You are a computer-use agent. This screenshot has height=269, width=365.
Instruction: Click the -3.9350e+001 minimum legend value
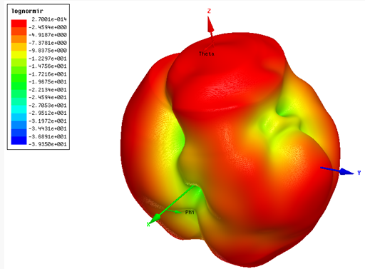[x=48, y=144]
